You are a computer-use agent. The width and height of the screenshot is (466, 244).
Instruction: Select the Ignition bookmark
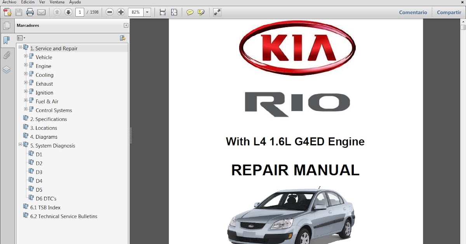[x=45, y=93]
